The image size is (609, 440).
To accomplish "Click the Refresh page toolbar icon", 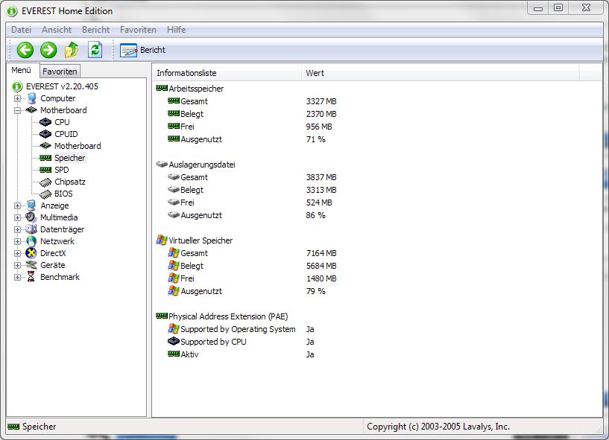I will coord(95,50).
